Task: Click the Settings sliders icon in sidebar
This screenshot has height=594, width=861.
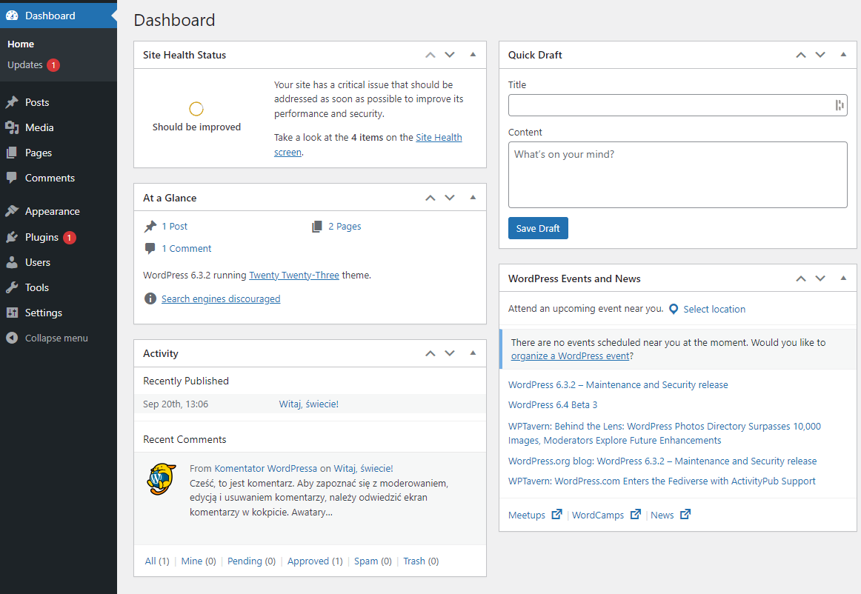Action: tap(12, 313)
